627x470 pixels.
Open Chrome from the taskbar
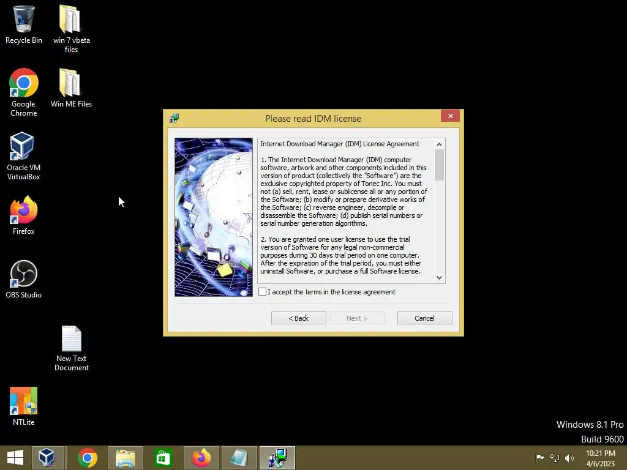(88, 458)
